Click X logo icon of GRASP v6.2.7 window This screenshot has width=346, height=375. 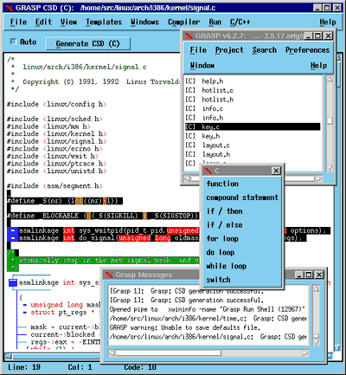coord(189,36)
